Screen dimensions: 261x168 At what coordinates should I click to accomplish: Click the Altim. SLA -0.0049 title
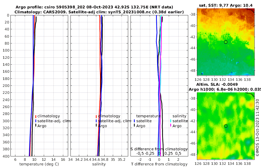point(217,85)
